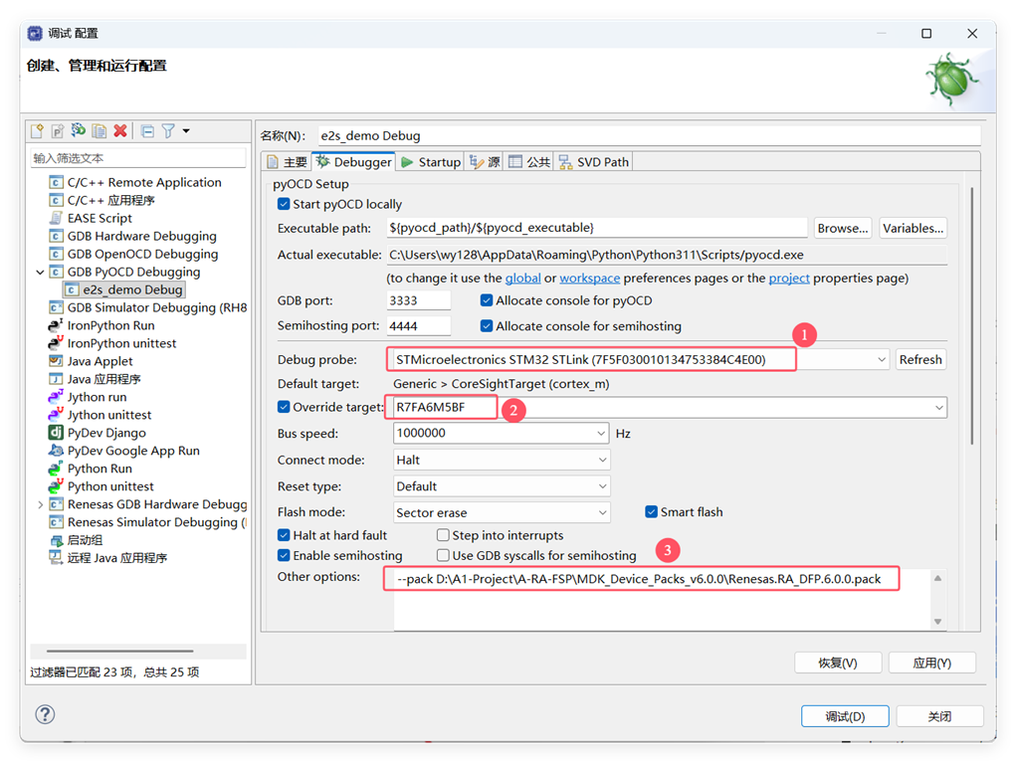Switch to the 主要 tab
The width and height of the screenshot is (1016, 762).
click(287, 162)
